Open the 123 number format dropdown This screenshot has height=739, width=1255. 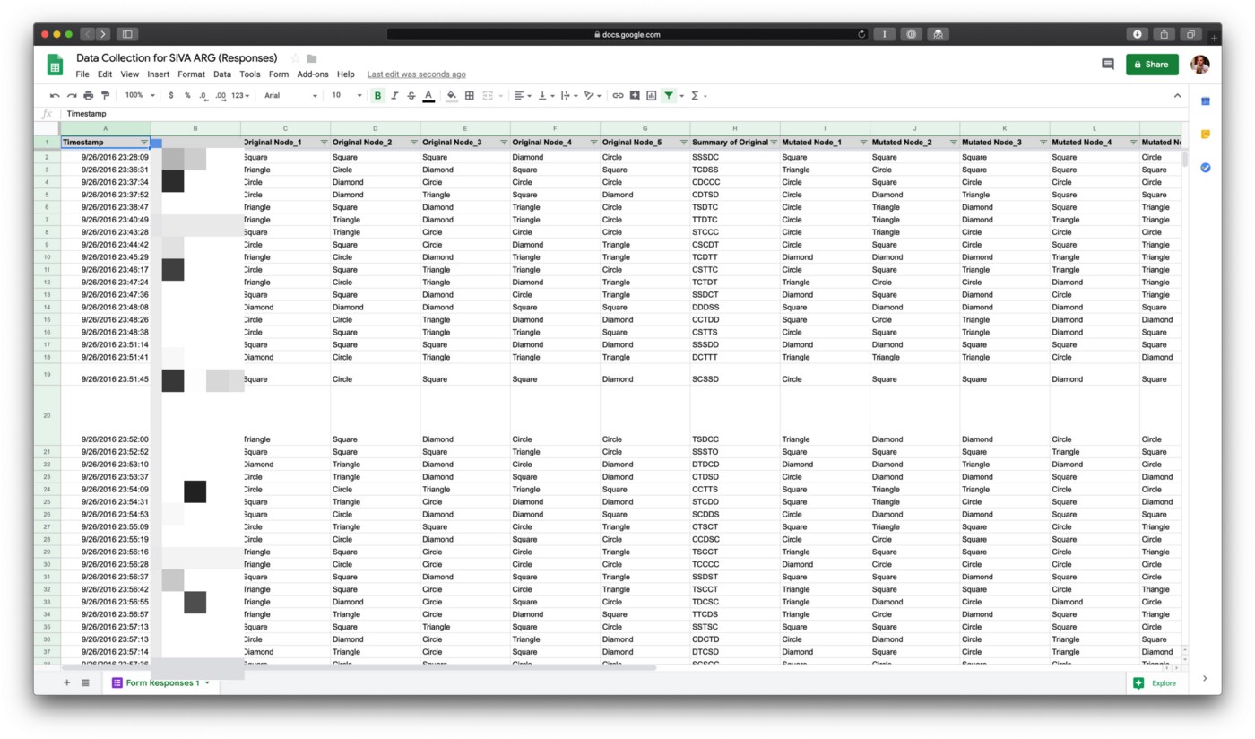(x=240, y=95)
